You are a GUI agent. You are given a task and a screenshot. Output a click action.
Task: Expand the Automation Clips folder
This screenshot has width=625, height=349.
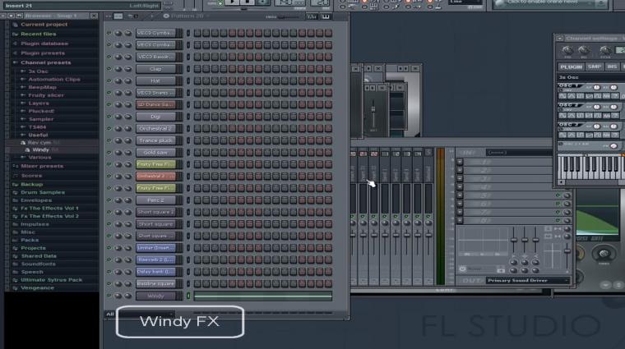[x=23, y=80]
